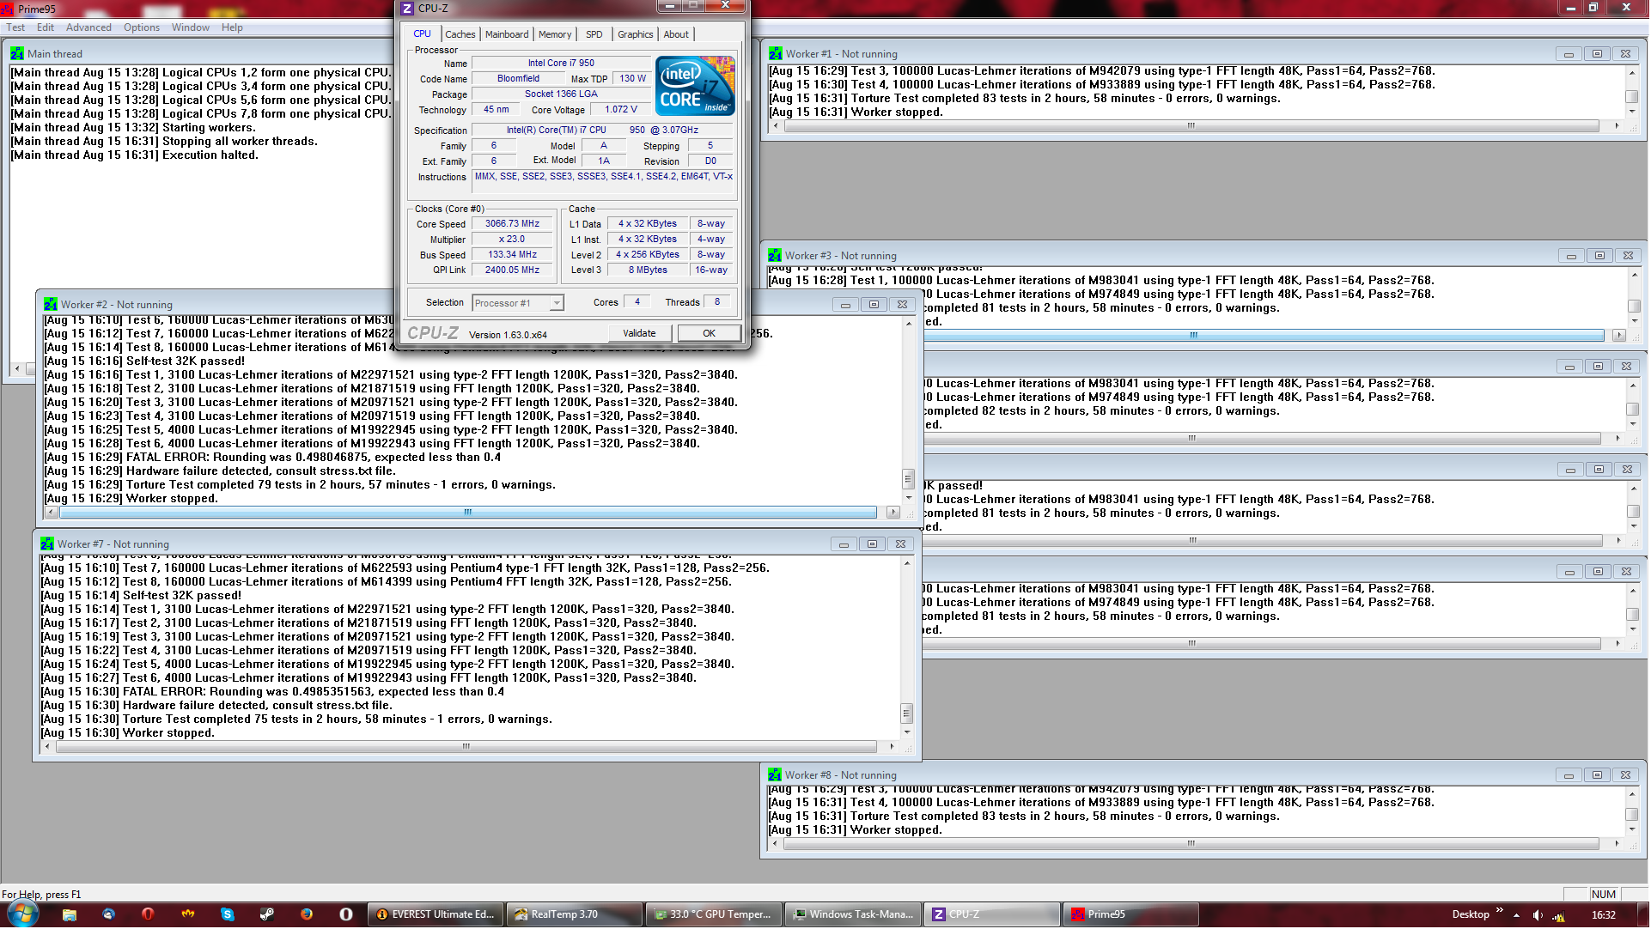The height and width of the screenshot is (929, 1651).
Task: Click Worker #2 horizontal scrollbar
Action: click(x=468, y=513)
